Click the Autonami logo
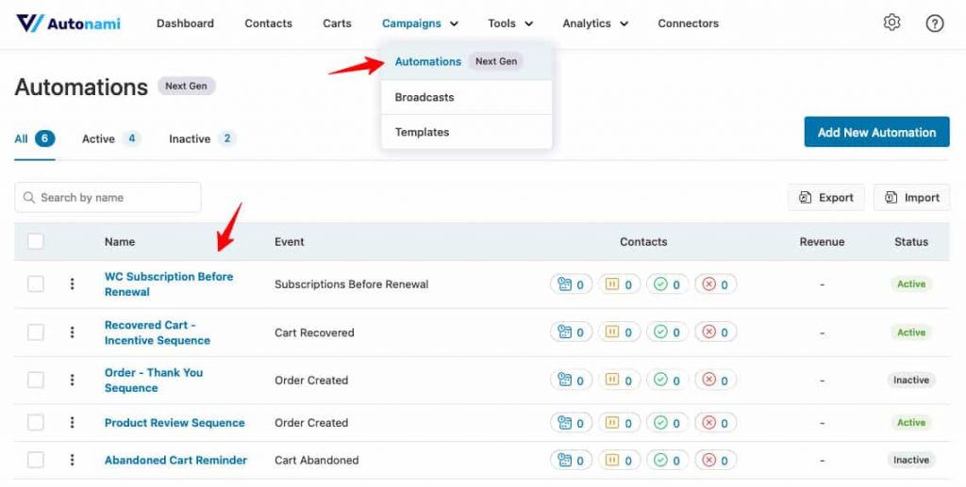The width and height of the screenshot is (966, 487). point(69,24)
